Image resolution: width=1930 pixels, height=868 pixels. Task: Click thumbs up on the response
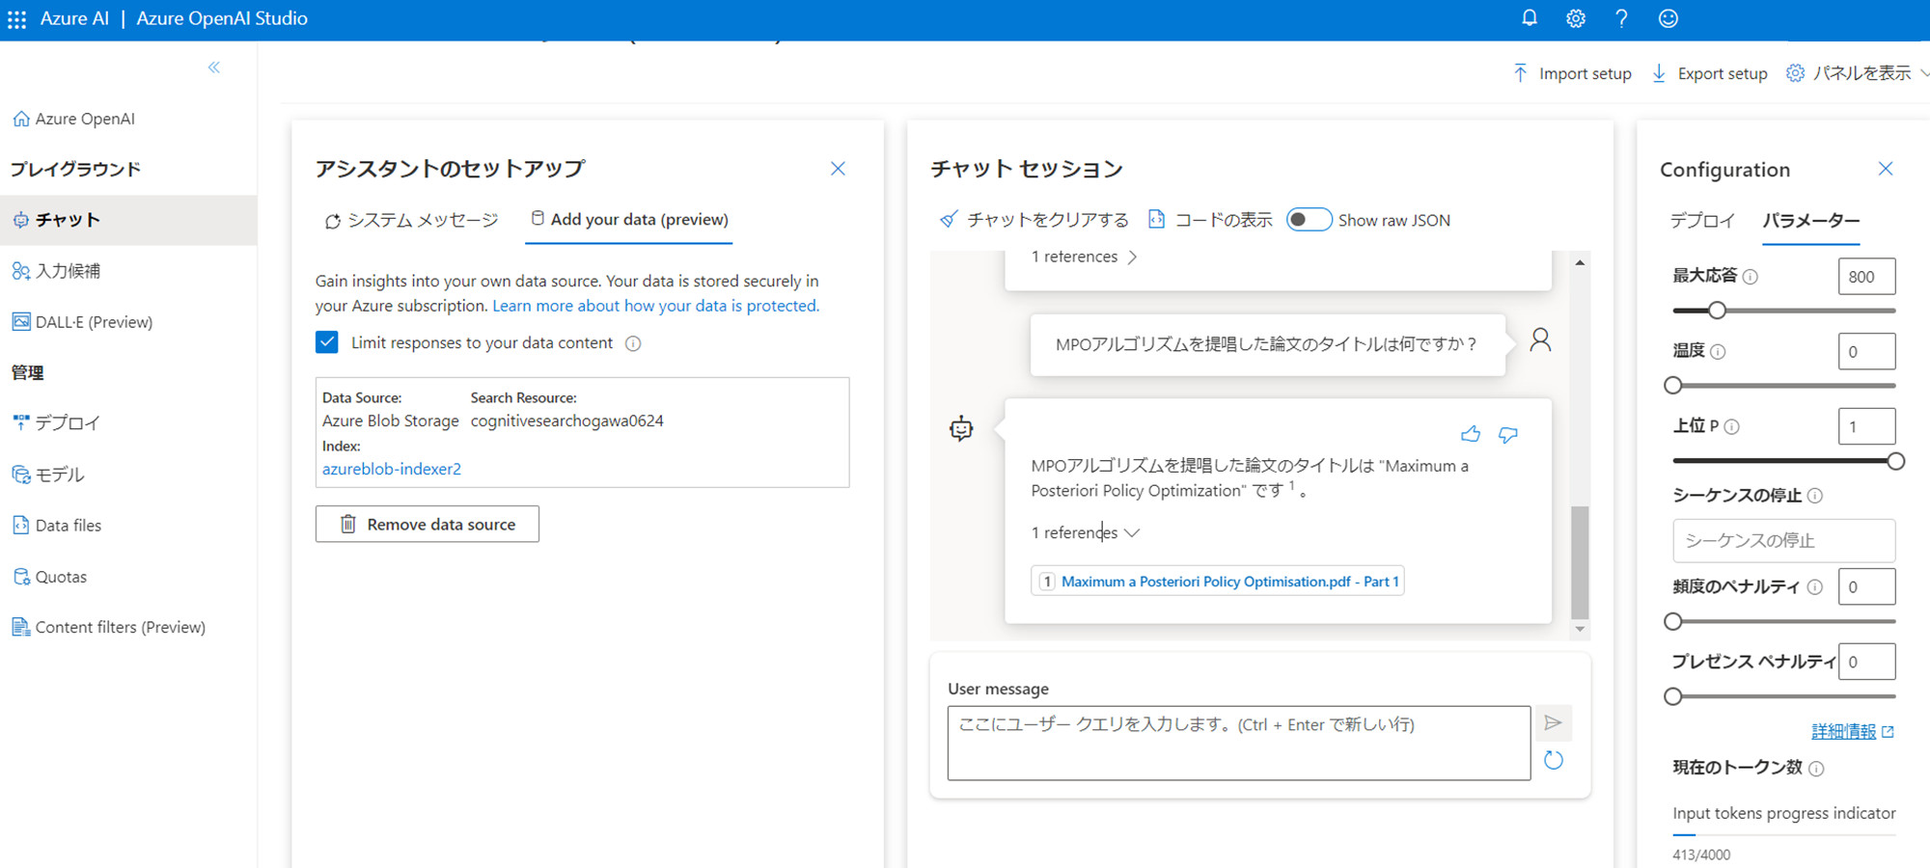1471,434
